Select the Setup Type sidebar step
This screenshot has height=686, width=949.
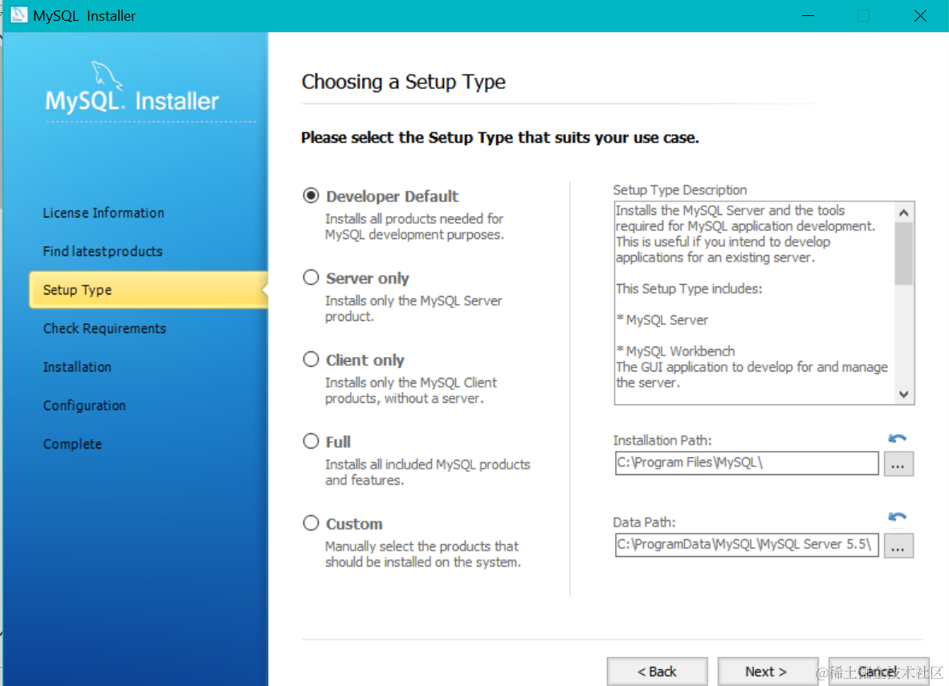pos(149,290)
